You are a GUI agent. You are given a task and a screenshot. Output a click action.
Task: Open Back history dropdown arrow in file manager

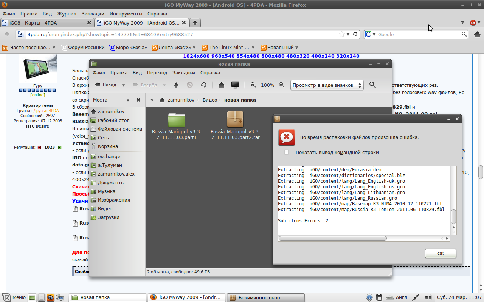click(123, 85)
